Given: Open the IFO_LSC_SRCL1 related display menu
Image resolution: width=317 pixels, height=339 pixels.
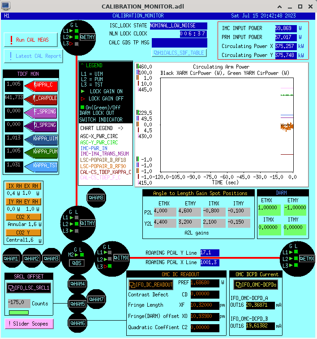Looking at the screenshot, I should tap(30, 287).
